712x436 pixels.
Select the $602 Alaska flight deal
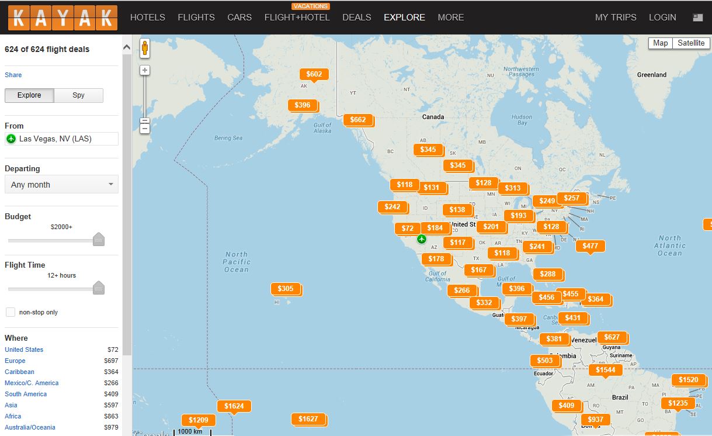314,74
